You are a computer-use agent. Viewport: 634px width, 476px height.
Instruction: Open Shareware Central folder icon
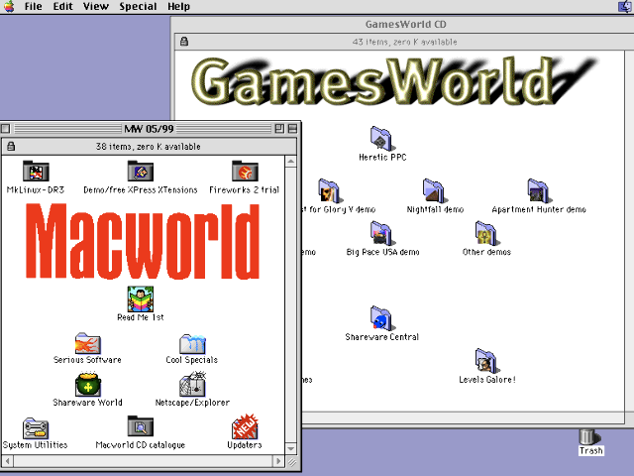[x=380, y=318]
